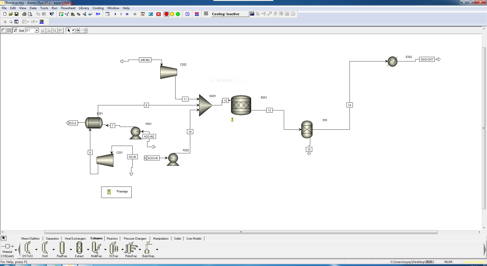Click the vertical scrollbar of the flowsheet
The image size is (487, 266).
click(x=484, y=128)
